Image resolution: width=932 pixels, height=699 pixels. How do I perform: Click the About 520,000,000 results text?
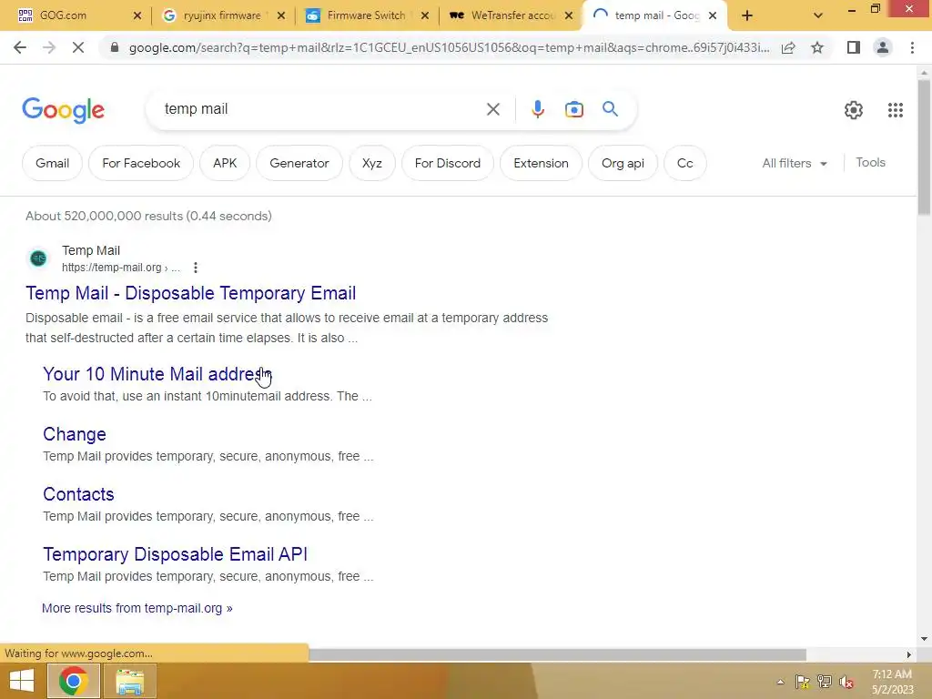(x=148, y=216)
